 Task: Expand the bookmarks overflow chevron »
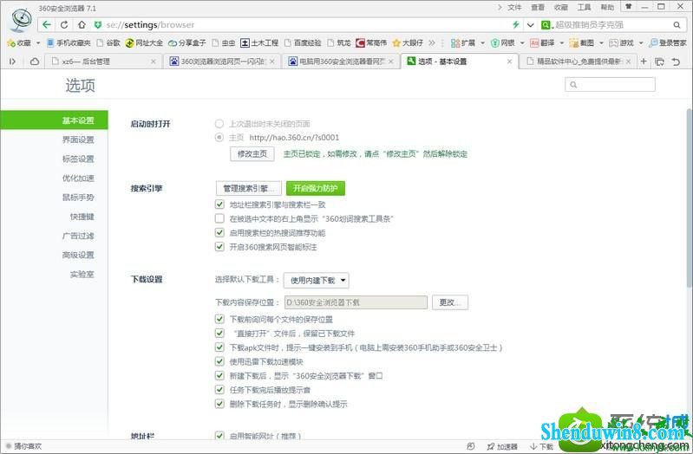point(432,42)
